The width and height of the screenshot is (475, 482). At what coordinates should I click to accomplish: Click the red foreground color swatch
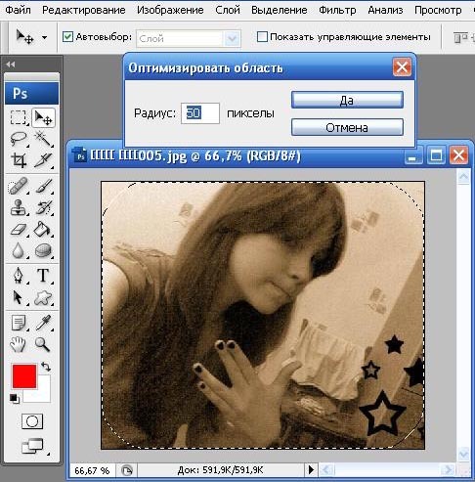click(x=24, y=376)
